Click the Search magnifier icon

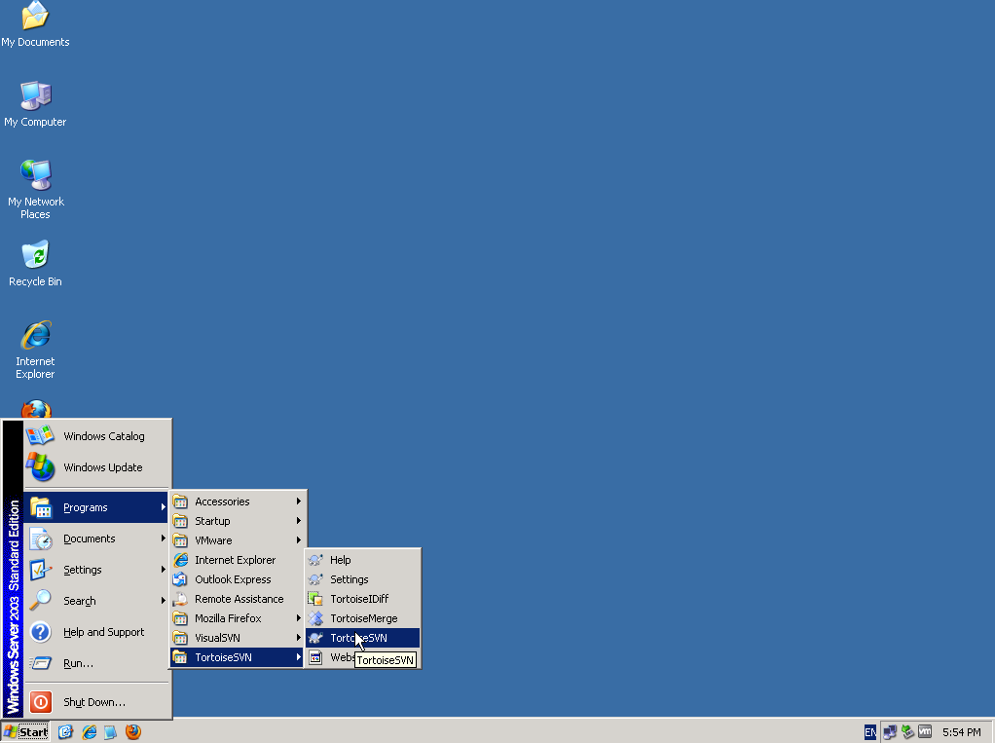[41, 600]
